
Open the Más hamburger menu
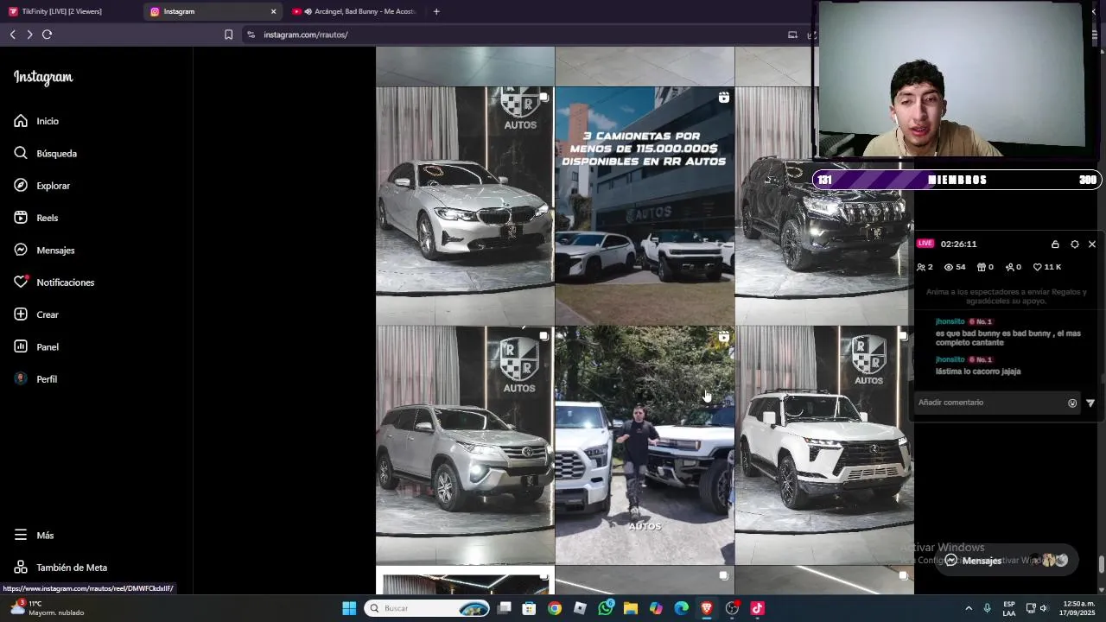click(x=21, y=535)
